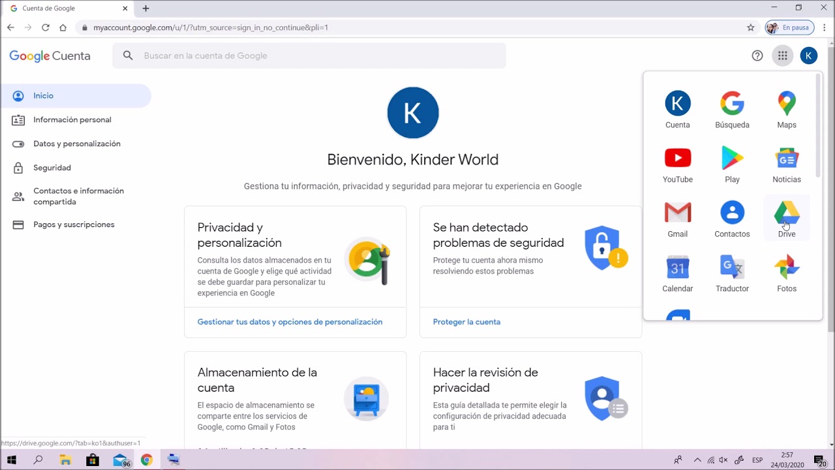Close the Google apps grid launcher
This screenshot has height=470, width=835.
tap(782, 55)
